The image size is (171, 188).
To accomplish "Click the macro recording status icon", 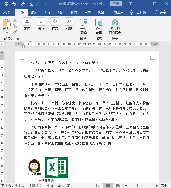I will [x=68, y=186].
